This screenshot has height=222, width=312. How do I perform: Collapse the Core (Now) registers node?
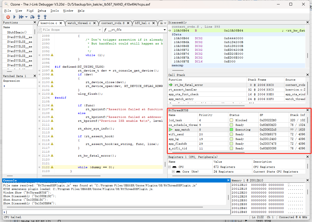(x=173, y=172)
